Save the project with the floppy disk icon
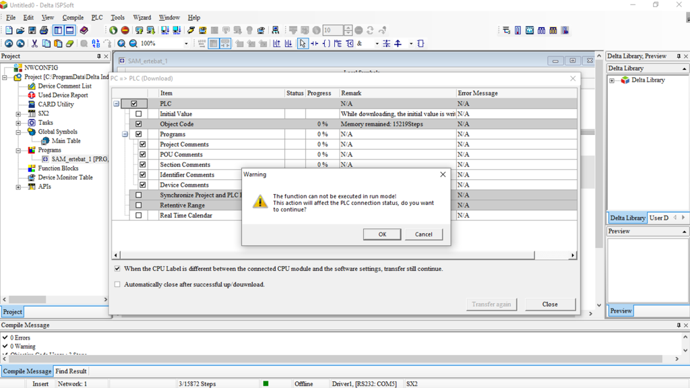 (32, 30)
